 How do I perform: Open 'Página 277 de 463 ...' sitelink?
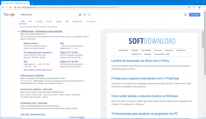[x=70, y=52]
